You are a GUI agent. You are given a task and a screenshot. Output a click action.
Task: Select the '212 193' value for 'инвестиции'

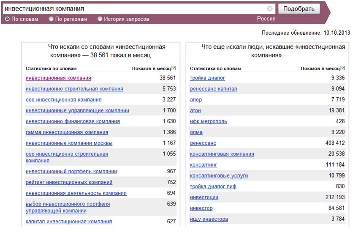[x=335, y=197]
